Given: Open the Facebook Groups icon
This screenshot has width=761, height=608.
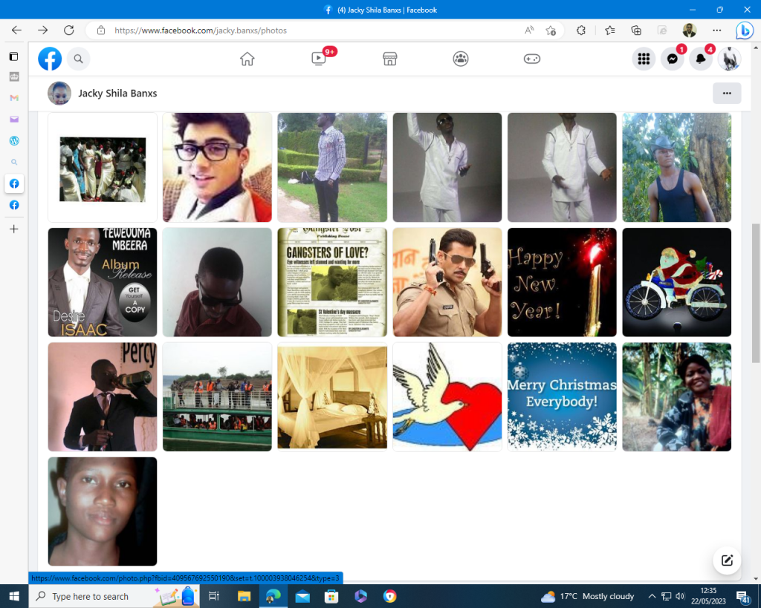Looking at the screenshot, I should tap(461, 59).
